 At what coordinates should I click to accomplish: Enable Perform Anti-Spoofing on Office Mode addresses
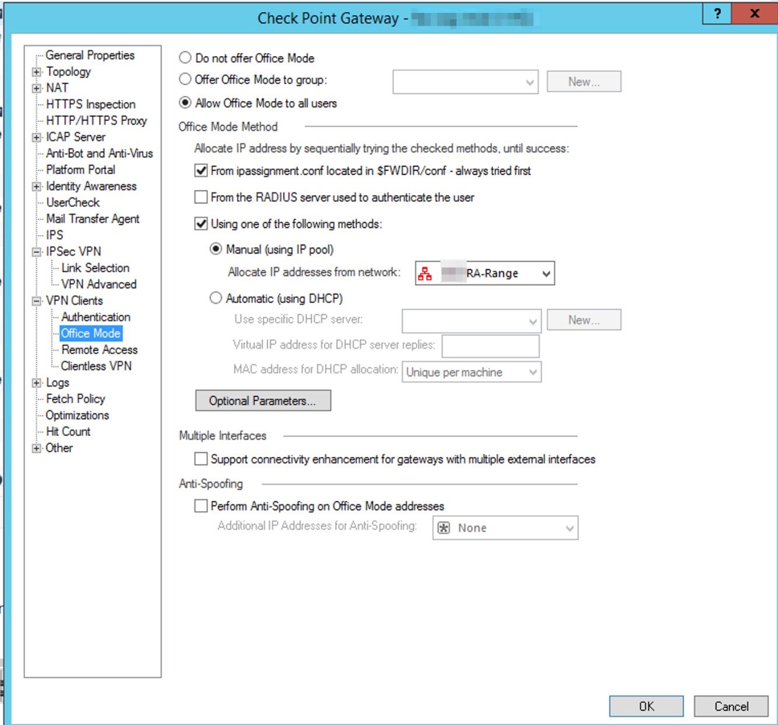tap(200, 506)
